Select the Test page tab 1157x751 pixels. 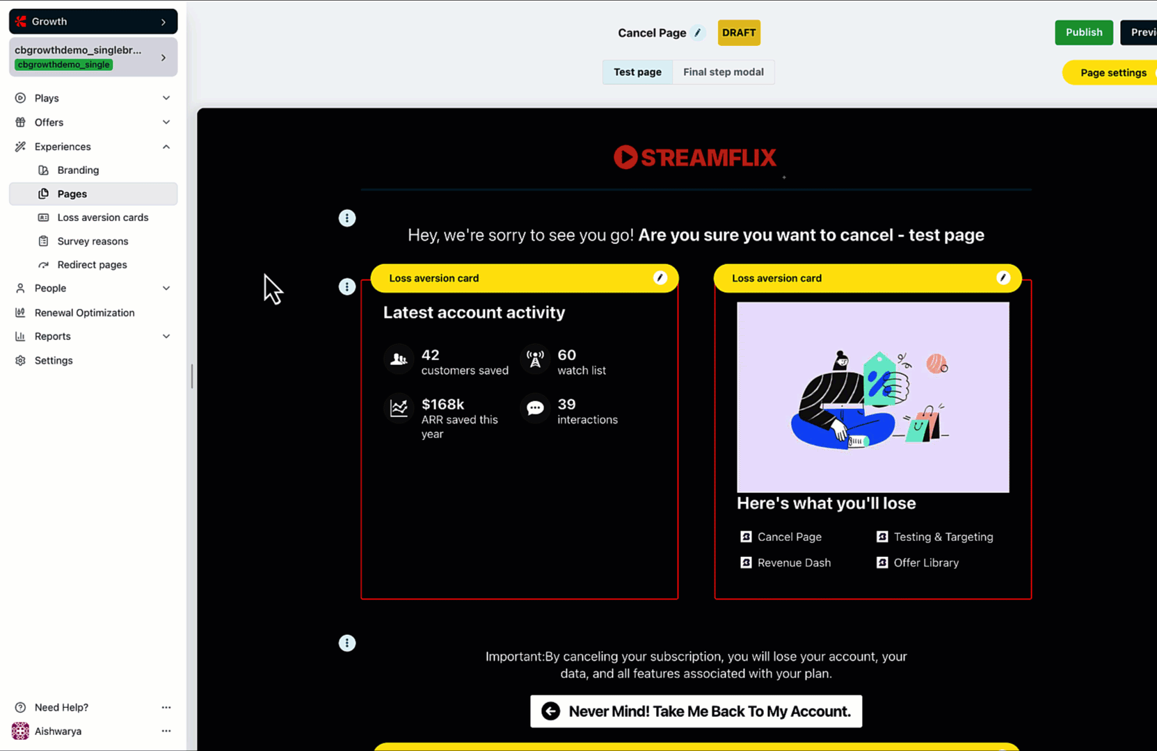pyautogui.click(x=637, y=72)
